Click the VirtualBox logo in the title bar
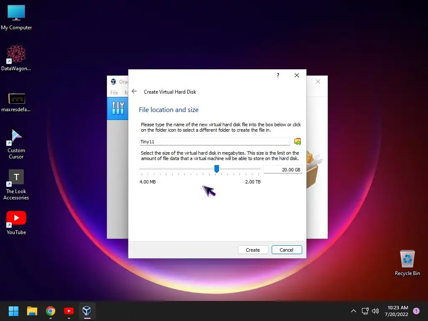This screenshot has width=428, height=321. (113, 82)
